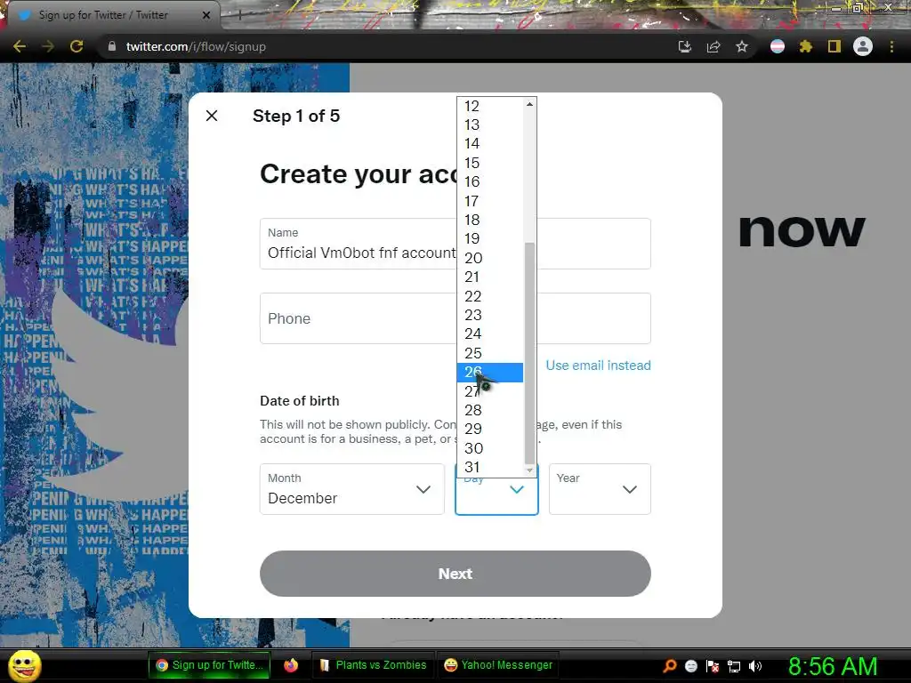Viewport: 911px width, 683px height.
Task: Select day 17 in the list
Action: [x=490, y=201]
